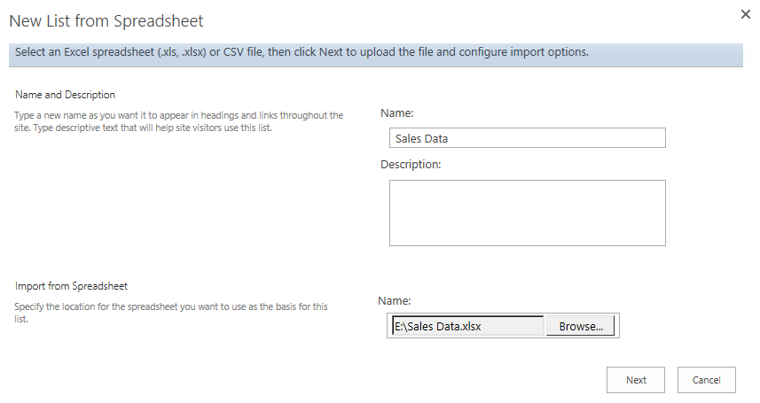Close the New List from Spreadsheet dialog
This screenshot has width=760, height=403.
(746, 14)
